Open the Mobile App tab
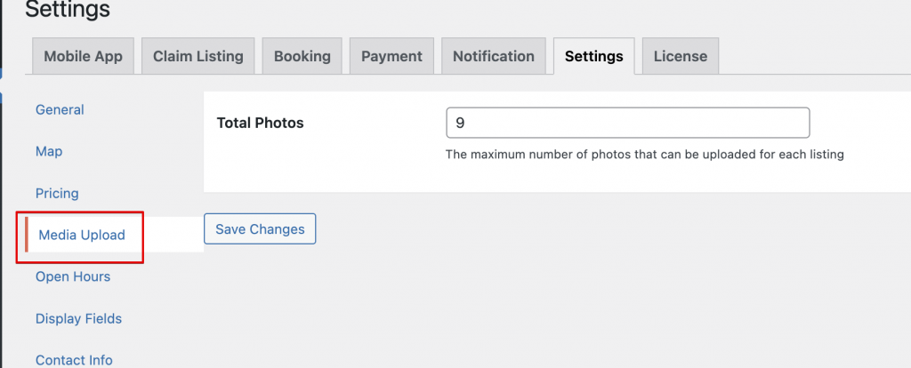This screenshot has width=911, height=368. [83, 56]
